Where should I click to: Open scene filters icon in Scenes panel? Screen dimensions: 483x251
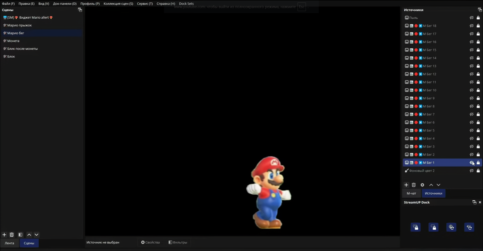click(x=20, y=235)
